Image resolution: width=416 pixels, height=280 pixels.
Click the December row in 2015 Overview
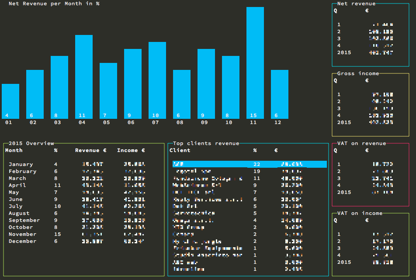pyautogui.click(x=77, y=241)
